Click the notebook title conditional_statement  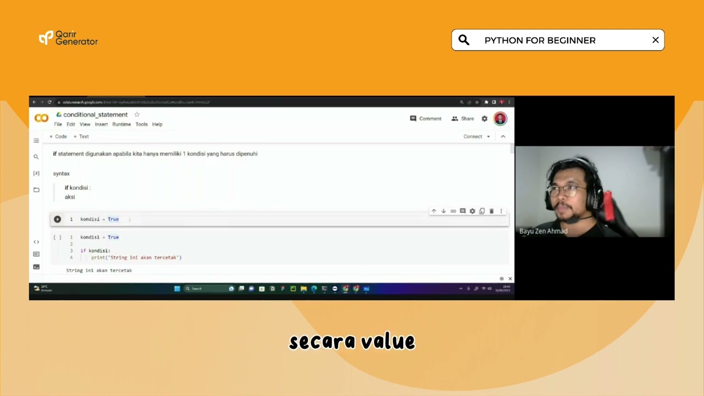[x=95, y=114]
